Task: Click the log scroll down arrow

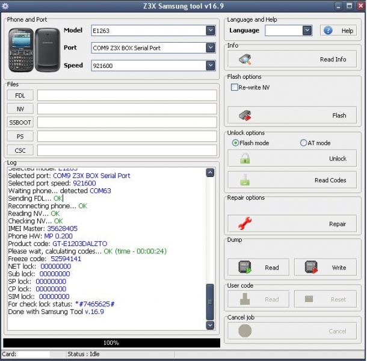Action: click(210, 325)
